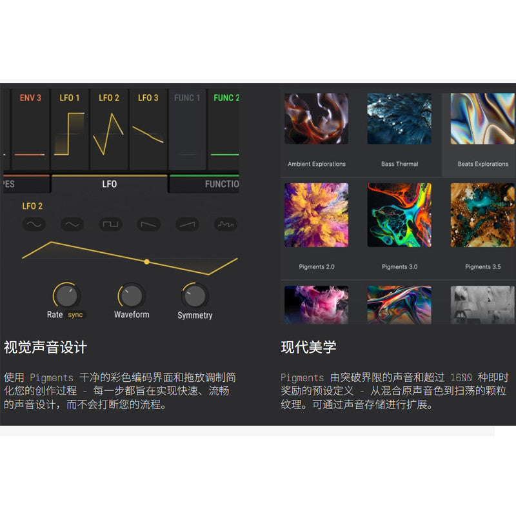Image resolution: width=516 pixels, height=516 pixels.
Task: Click the Symmetry knob
Action: tap(195, 295)
